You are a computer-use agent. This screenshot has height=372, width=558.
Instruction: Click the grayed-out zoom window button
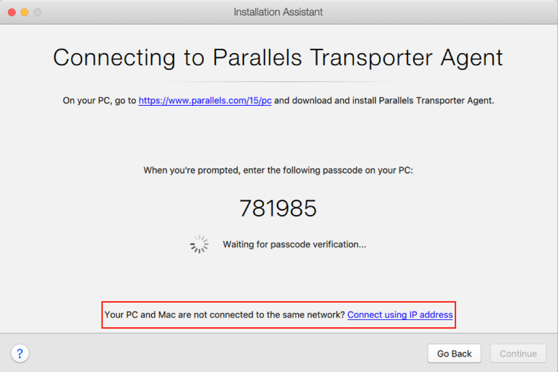tap(37, 12)
